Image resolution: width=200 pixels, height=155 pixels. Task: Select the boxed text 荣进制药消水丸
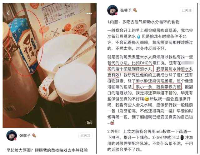coord(131,69)
